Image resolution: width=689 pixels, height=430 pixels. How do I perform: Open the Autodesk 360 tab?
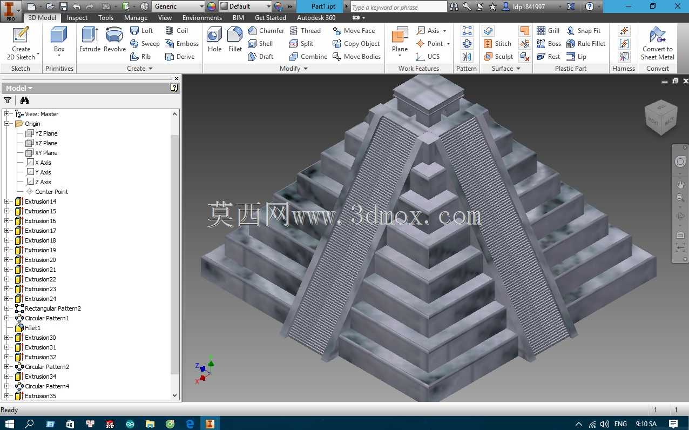coord(316,18)
